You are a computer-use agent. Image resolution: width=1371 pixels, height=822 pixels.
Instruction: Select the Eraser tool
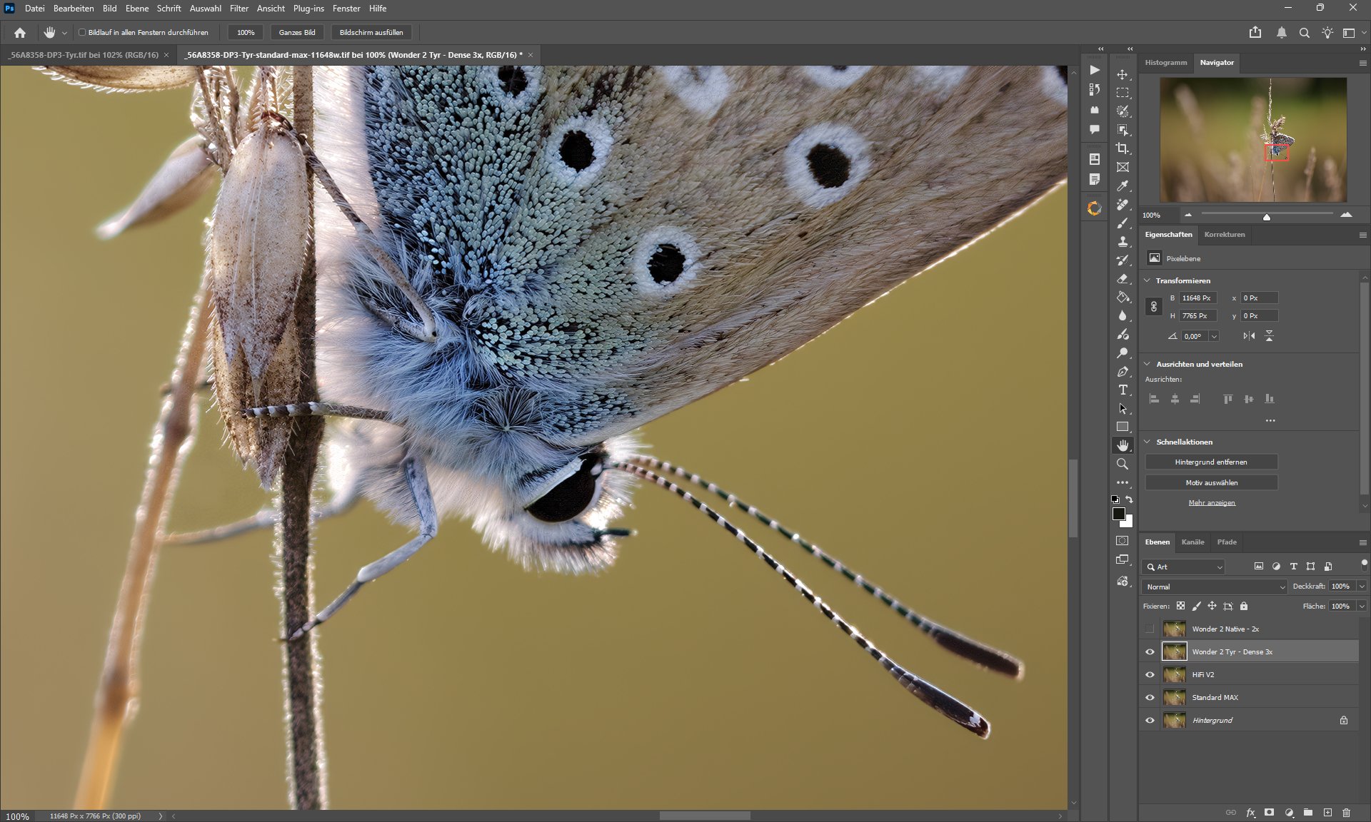1123,278
